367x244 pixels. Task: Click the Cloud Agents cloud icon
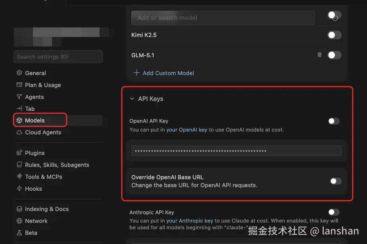(x=19, y=132)
